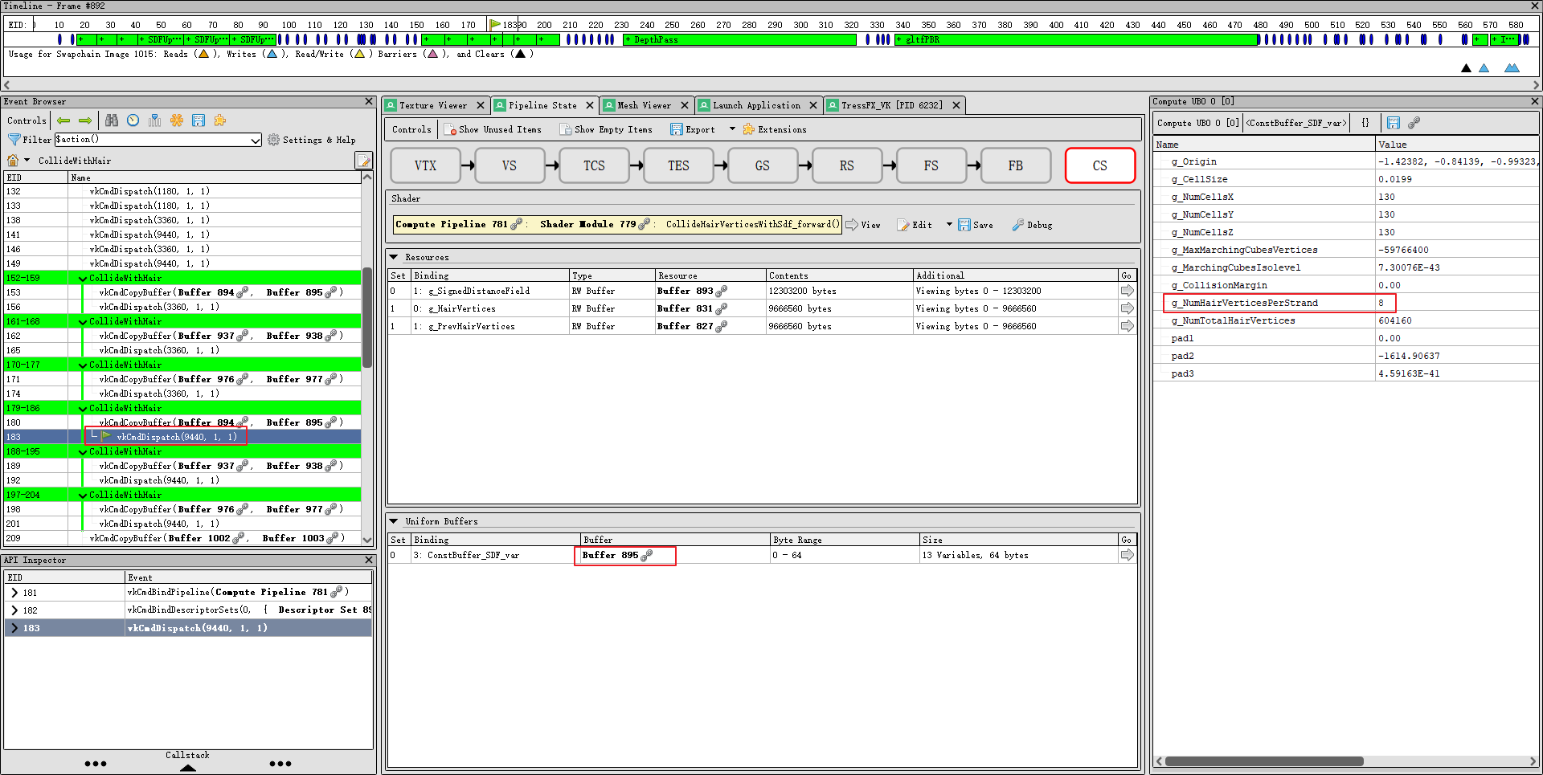Viewport: 1543px width, 775px height.
Task: Switch to Texture Viewer tab
Action: [433, 105]
